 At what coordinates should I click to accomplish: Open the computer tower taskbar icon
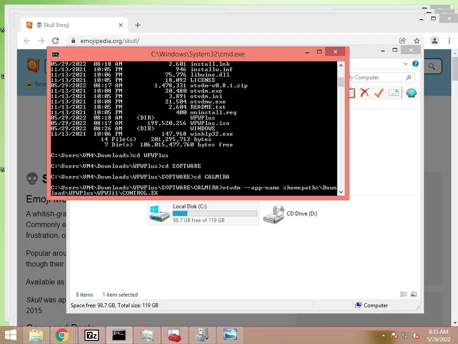(x=202, y=335)
